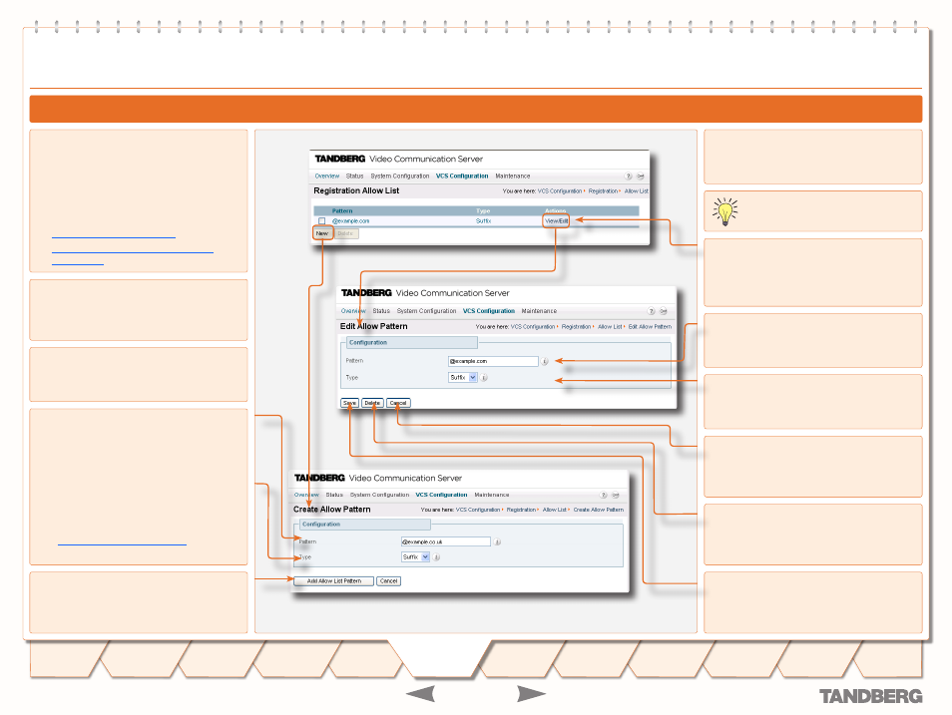Open System Configuration in Create Allow Pattern window
Screen dimensions: 952x715
pos(379,495)
